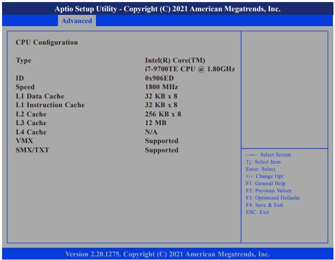The width and height of the screenshot is (335, 260).
Task: Click the CPU Configuration heading
Action: 47,43
